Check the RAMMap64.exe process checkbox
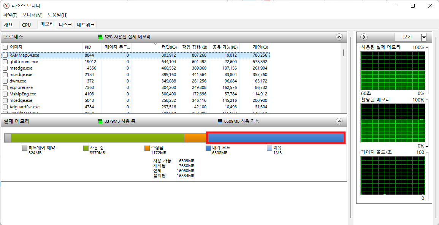 (x=5, y=55)
